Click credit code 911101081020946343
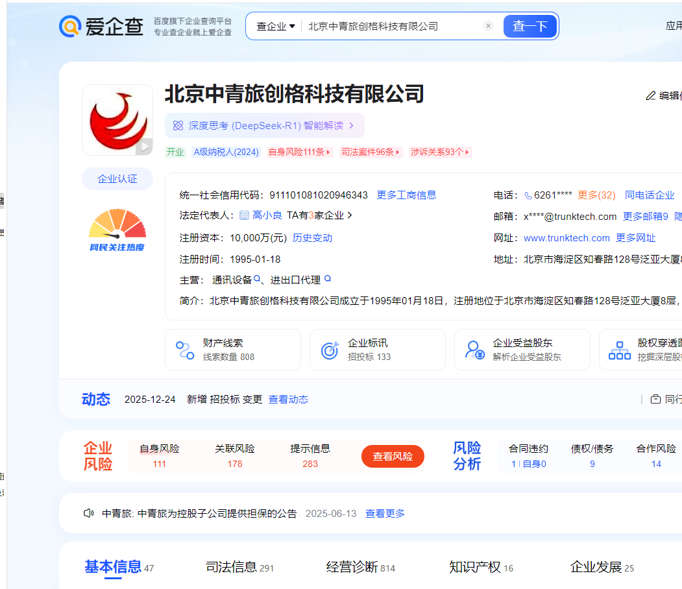 tap(319, 195)
